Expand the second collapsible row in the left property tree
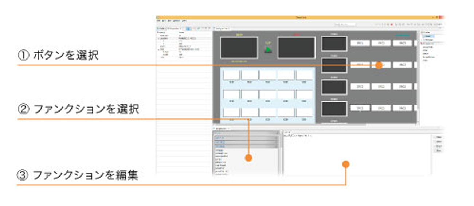The image size is (474, 206). click(x=158, y=48)
